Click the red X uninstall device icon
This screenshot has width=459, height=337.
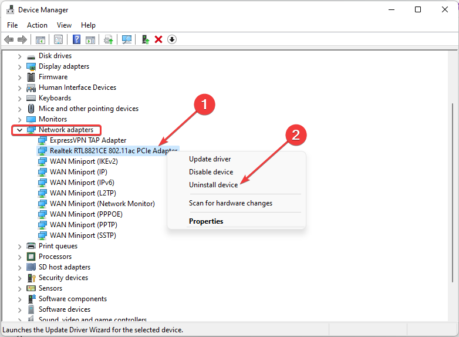pos(158,39)
